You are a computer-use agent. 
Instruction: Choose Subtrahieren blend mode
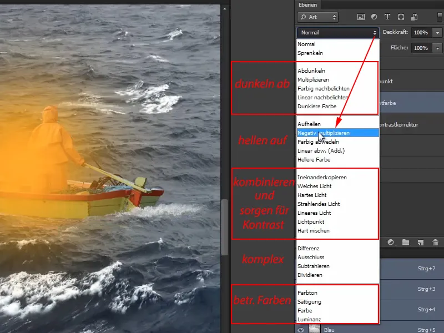[338, 266]
